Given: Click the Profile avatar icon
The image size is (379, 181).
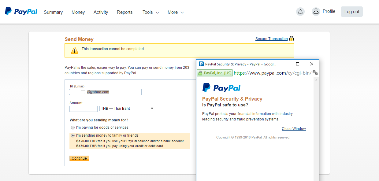Looking at the screenshot, I should pyautogui.click(x=316, y=12).
